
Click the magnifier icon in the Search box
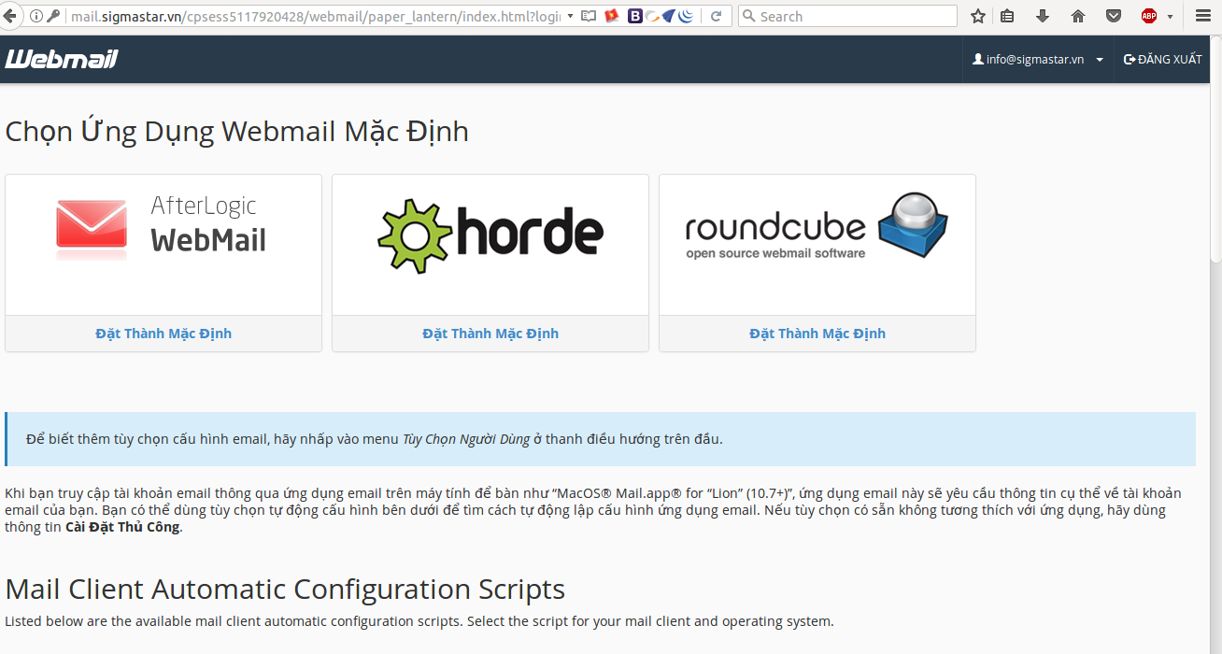(748, 16)
